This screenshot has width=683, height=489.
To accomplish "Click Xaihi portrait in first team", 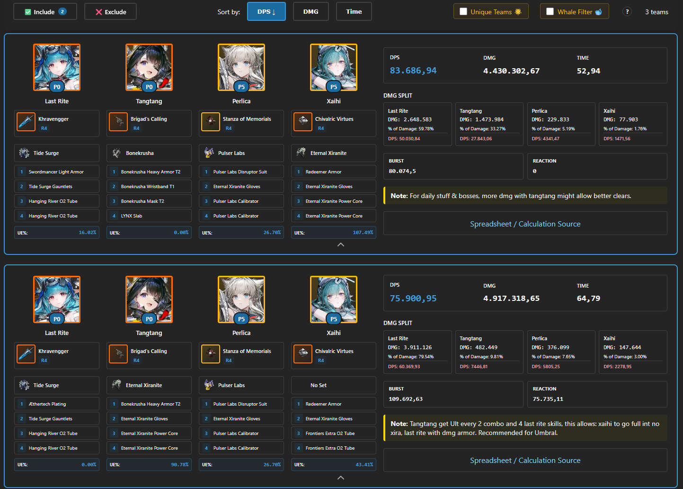I will click(x=334, y=67).
